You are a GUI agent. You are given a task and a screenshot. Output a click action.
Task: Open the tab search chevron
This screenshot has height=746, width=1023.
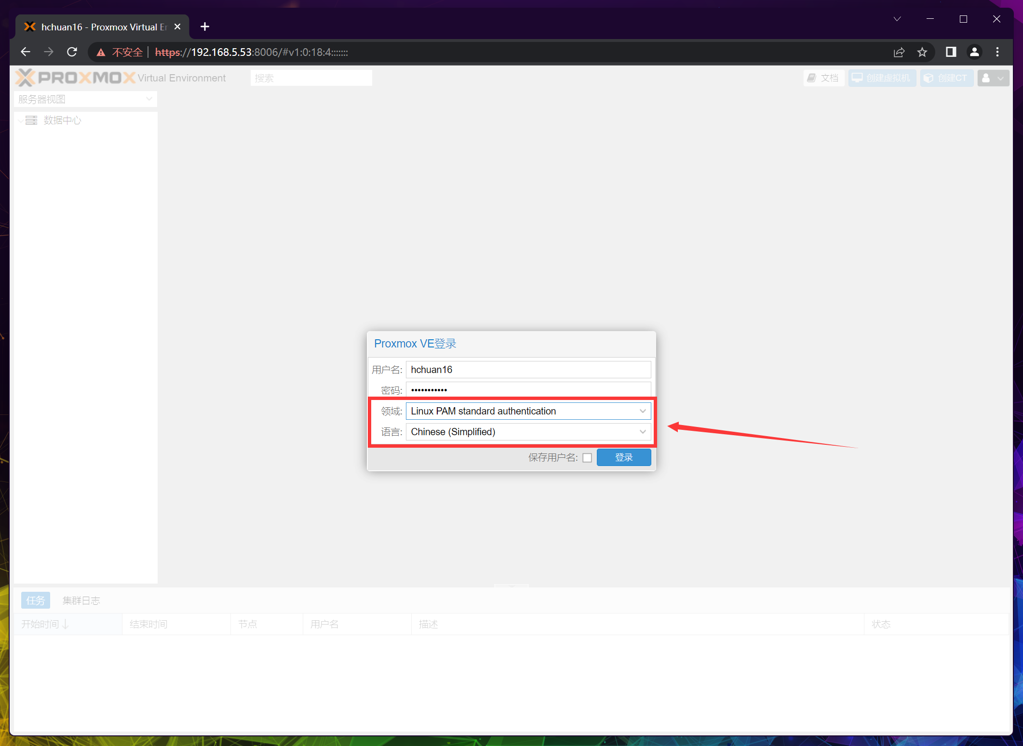click(897, 19)
